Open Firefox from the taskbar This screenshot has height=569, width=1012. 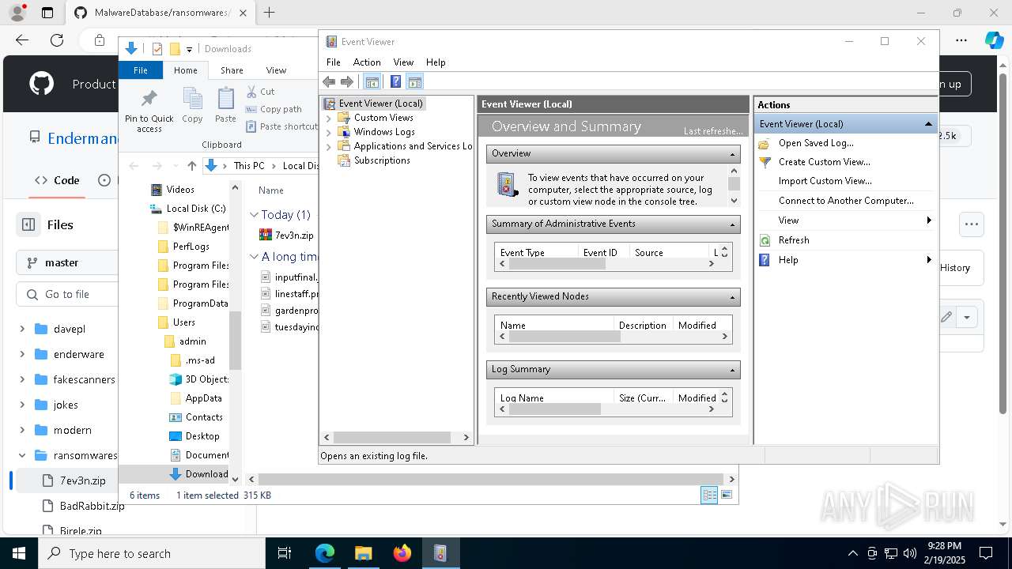[x=402, y=553]
